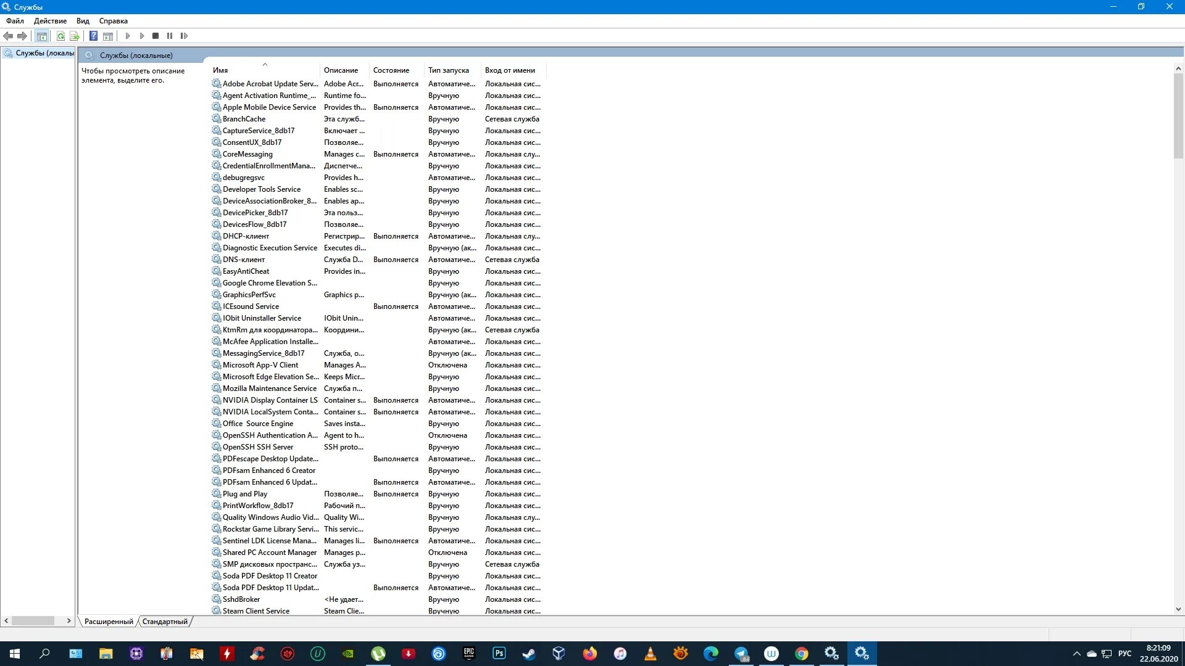Toggle Show/Hide Console Tree toolbar icon
Viewport: 1185px width, 666px height.
pyautogui.click(x=41, y=36)
